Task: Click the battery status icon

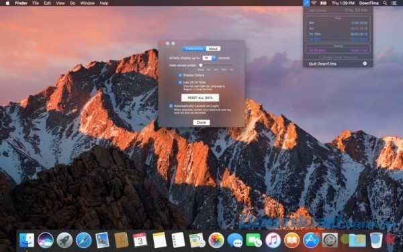Action: (x=323, y=3)
